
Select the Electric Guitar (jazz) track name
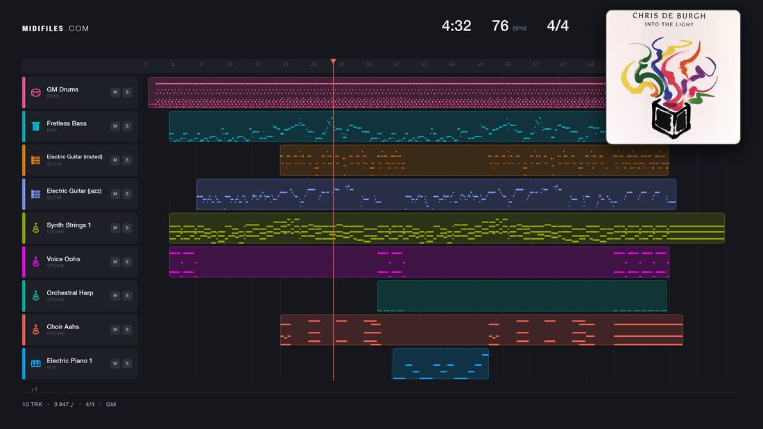(74, 191)
